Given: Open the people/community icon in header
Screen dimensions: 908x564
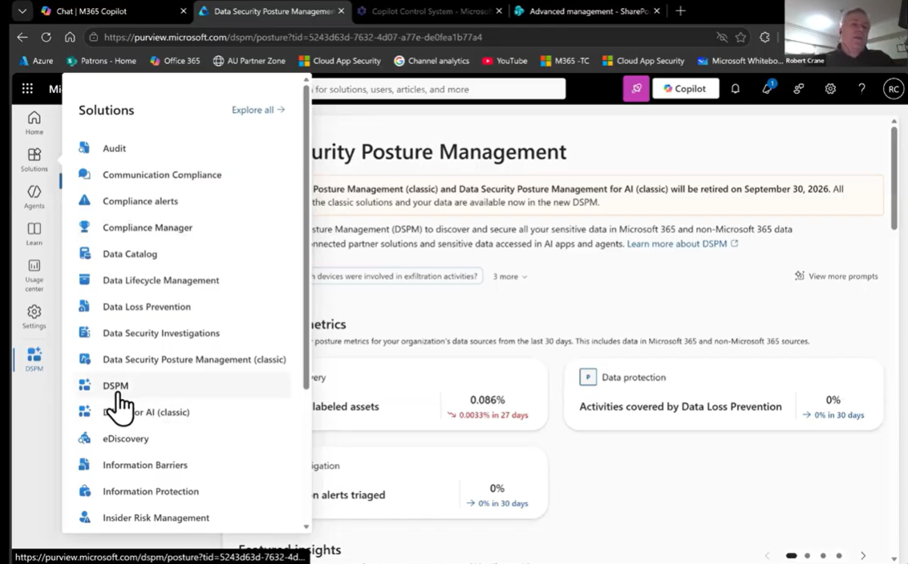Looking at the screenshot, I should [799, 88].
